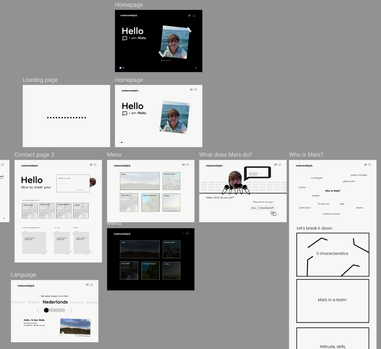Open hamburger menu in Who is Mats frame
Image resolution: width=381 pixels, height=349 pixels.
369,165
